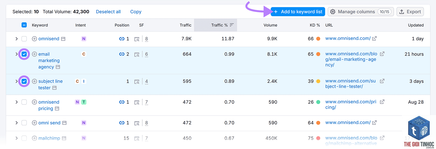This screenshot has width=436, height=149.
Task: Sort by Traffic column header
Action: pos(186,25)
